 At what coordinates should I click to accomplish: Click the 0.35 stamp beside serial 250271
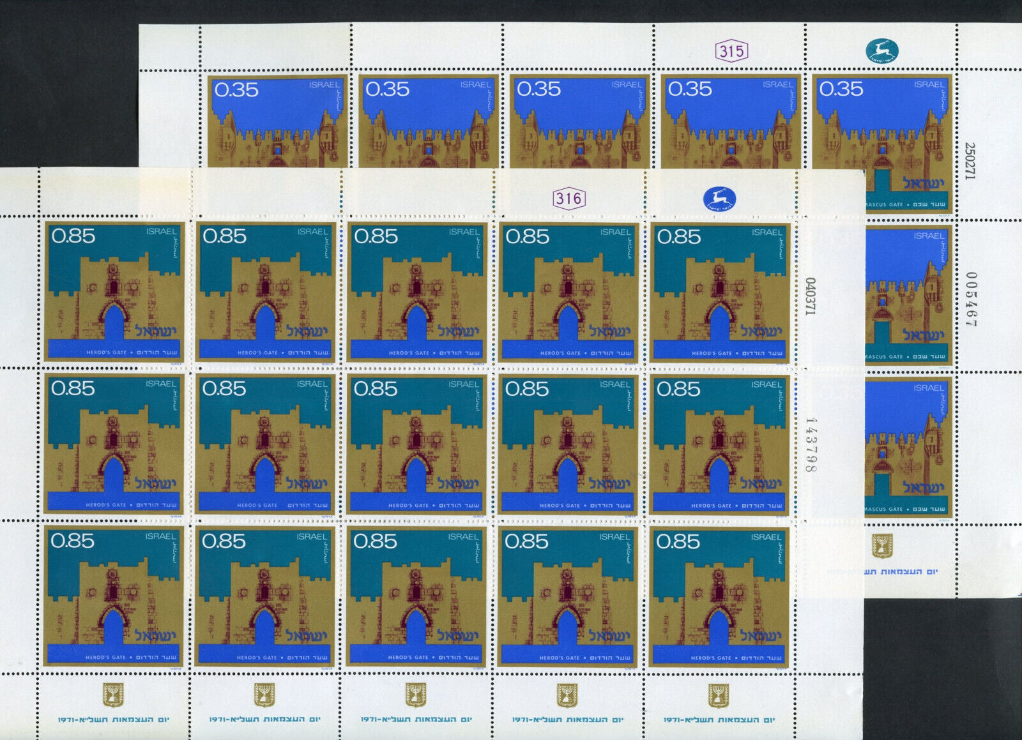tap(882, 144)
